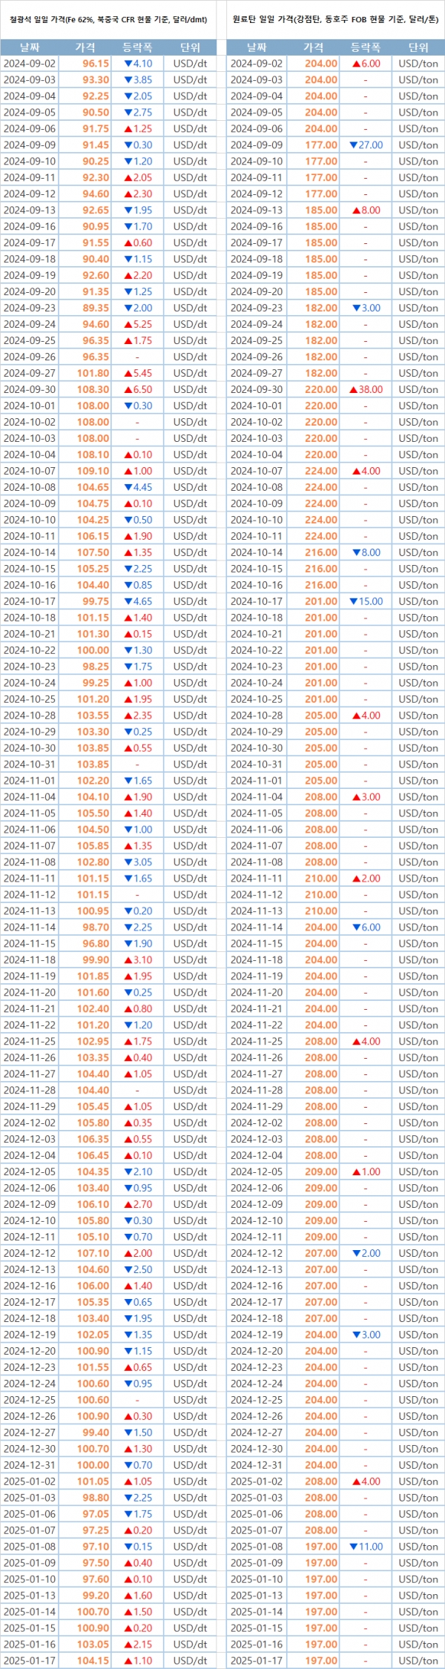Select the ▲5.45 change in the iron ore table
Screen dimensions: 445x1669
(138, 373)
